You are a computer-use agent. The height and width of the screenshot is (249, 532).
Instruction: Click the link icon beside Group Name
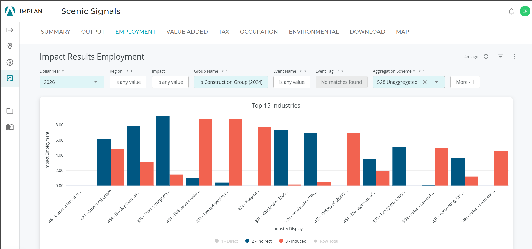coord(225,71)
